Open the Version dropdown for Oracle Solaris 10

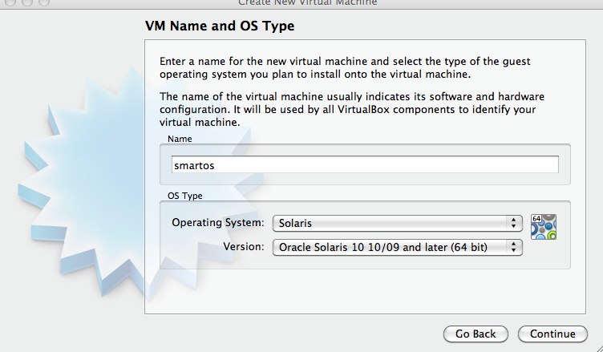397,247
